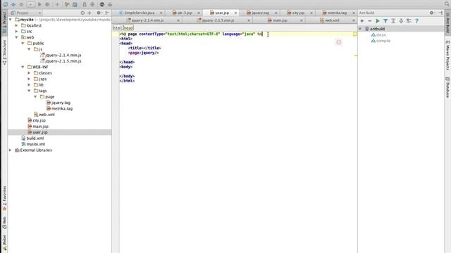Collapse the mysite project root node

(11, 20)
